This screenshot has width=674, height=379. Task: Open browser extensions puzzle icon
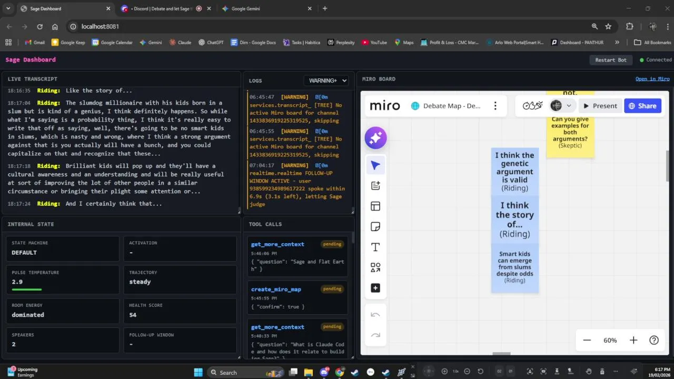tap(630, 26)
